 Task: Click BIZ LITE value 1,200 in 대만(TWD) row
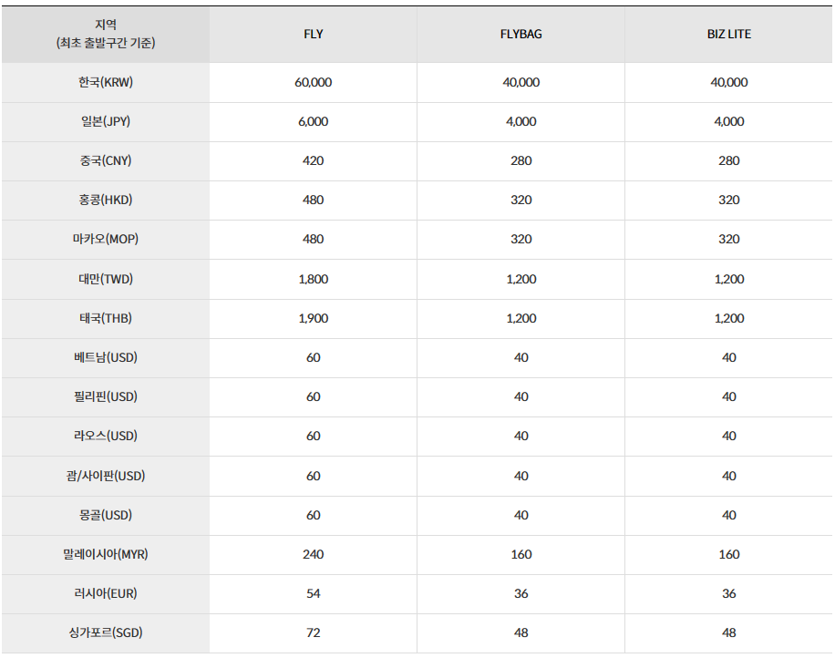(729, 279)
